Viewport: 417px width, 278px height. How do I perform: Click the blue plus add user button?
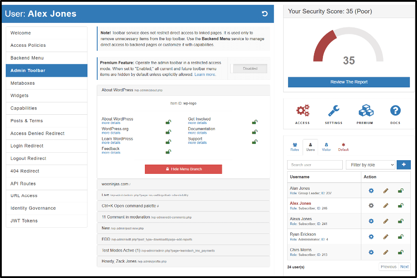pos(403,165)
